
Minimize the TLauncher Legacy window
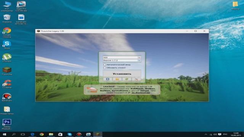coord(187,31)
